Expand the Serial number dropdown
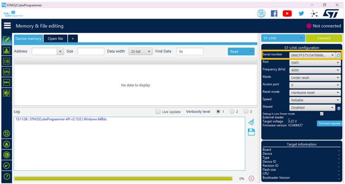This screenshot has height=184, width=345. [333, 55]
